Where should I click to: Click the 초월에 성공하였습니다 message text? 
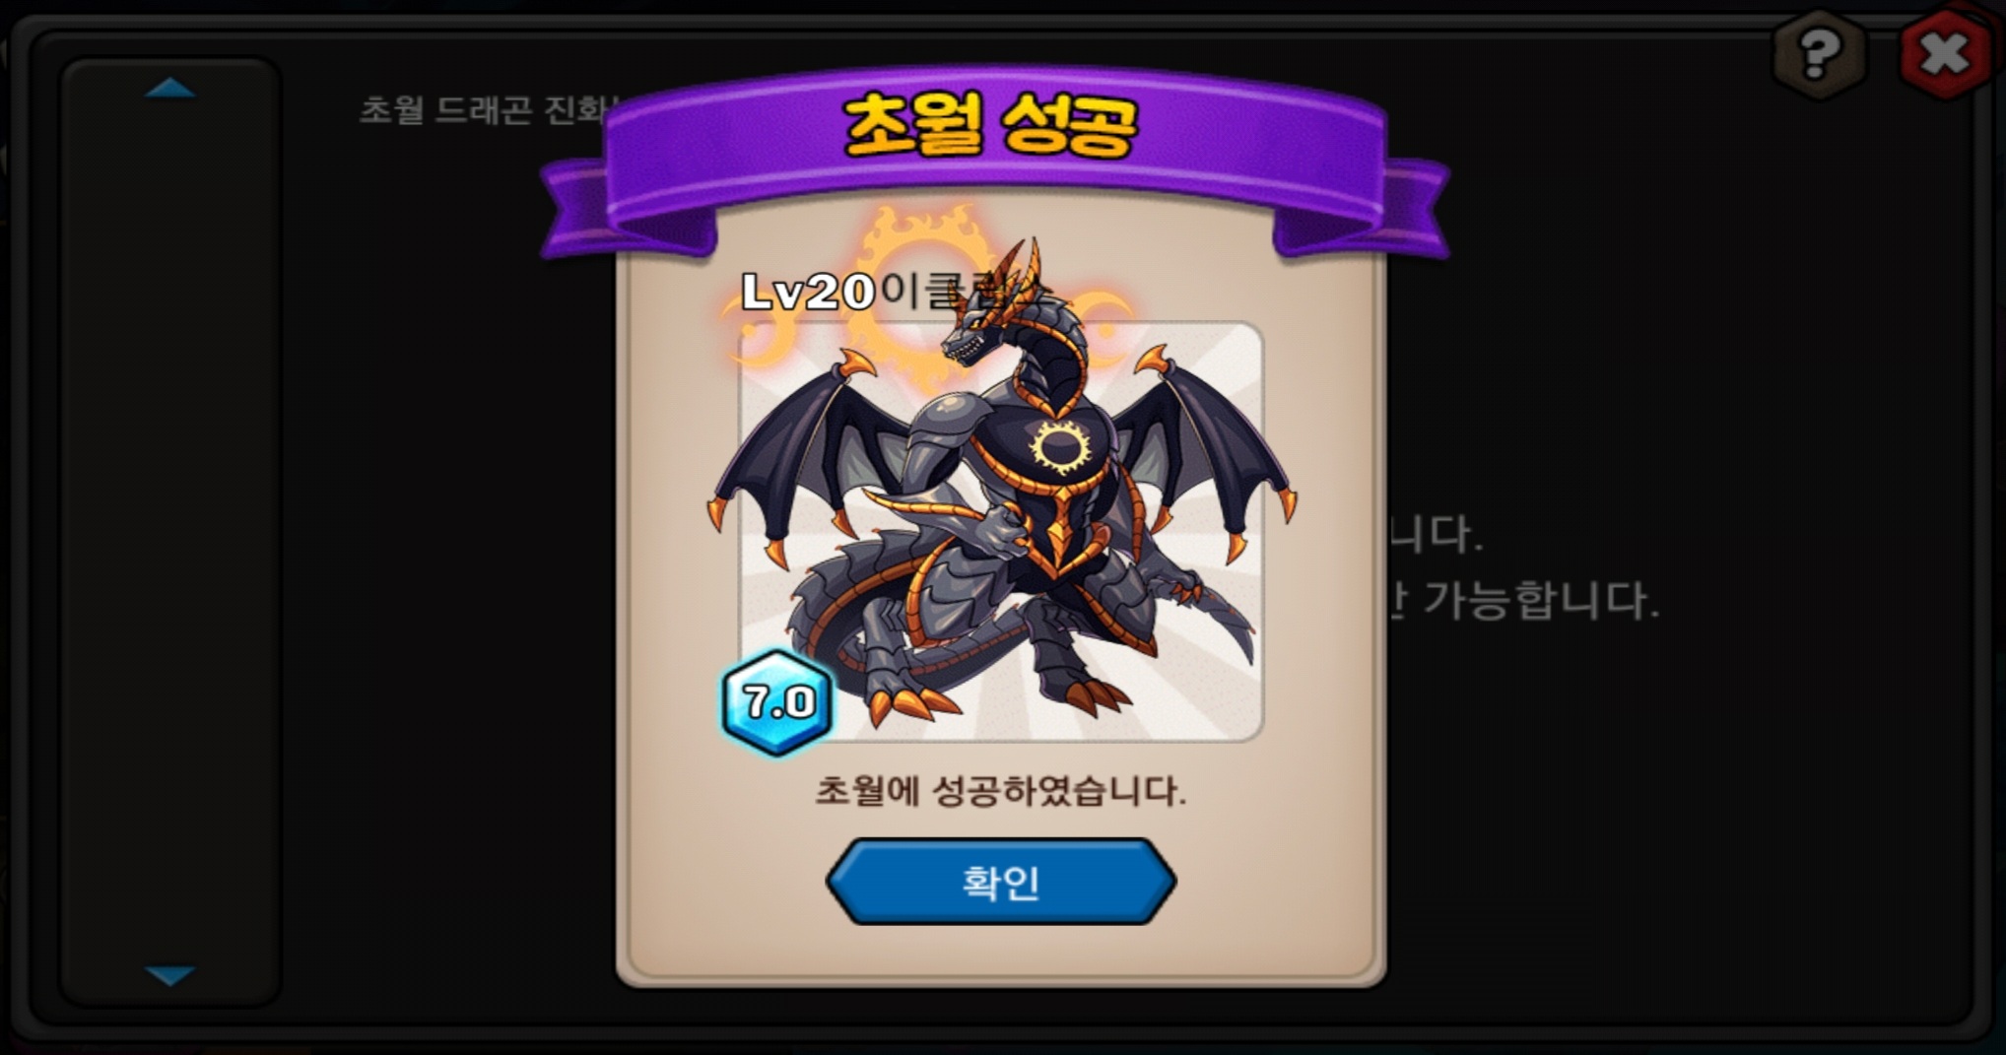point(1001,791)
